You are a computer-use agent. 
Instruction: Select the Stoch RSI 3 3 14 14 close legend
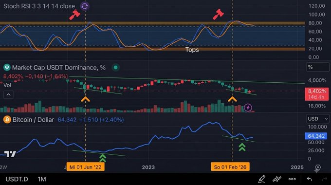point(39,6)
